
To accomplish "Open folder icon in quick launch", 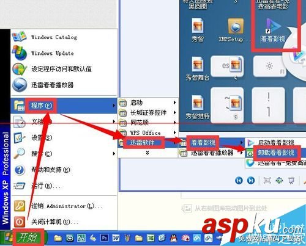I will coord(58,238).
